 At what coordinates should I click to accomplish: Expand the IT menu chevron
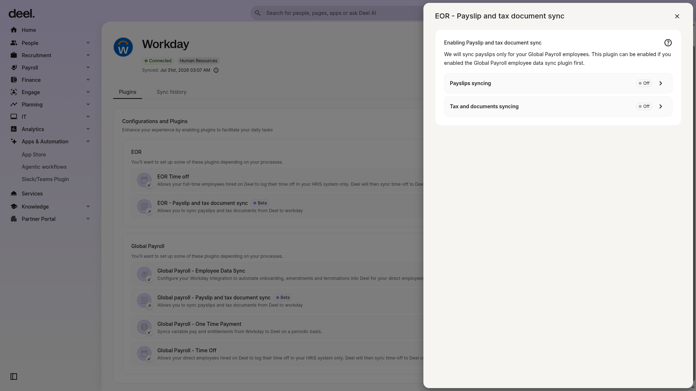pos(88,117)
